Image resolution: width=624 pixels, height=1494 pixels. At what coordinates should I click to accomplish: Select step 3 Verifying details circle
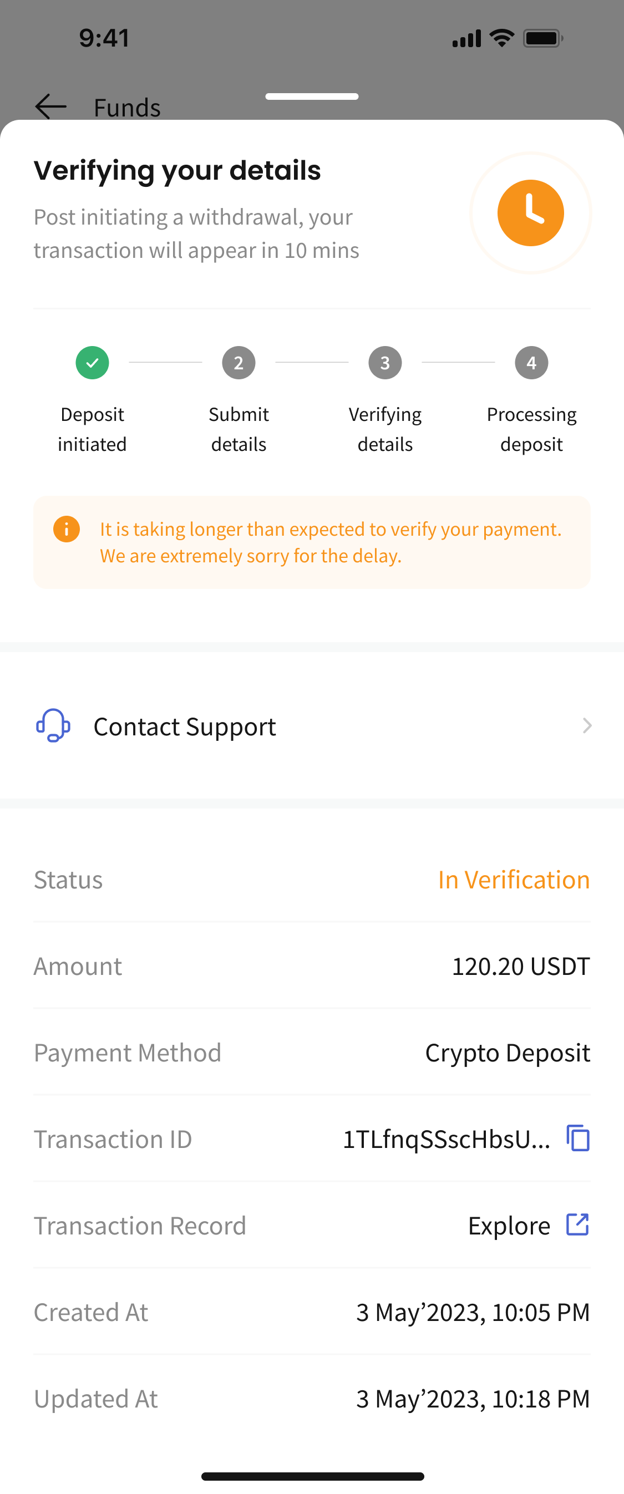pyautogui.click(x=385, y=363)
